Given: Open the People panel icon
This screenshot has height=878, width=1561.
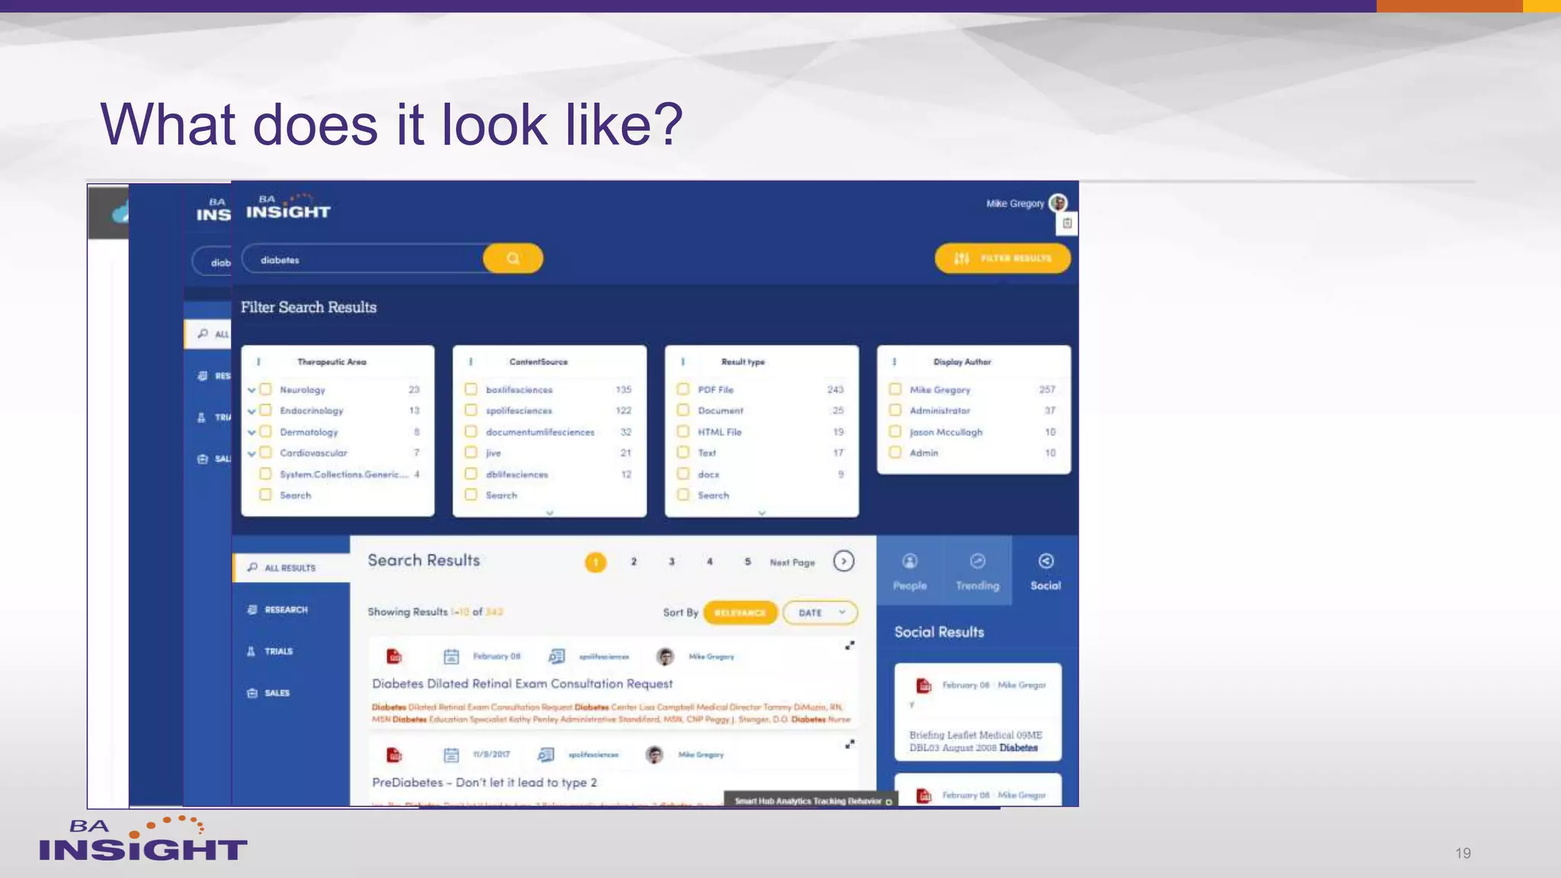Looking at the screenshot, I should [x=909, y=562].
